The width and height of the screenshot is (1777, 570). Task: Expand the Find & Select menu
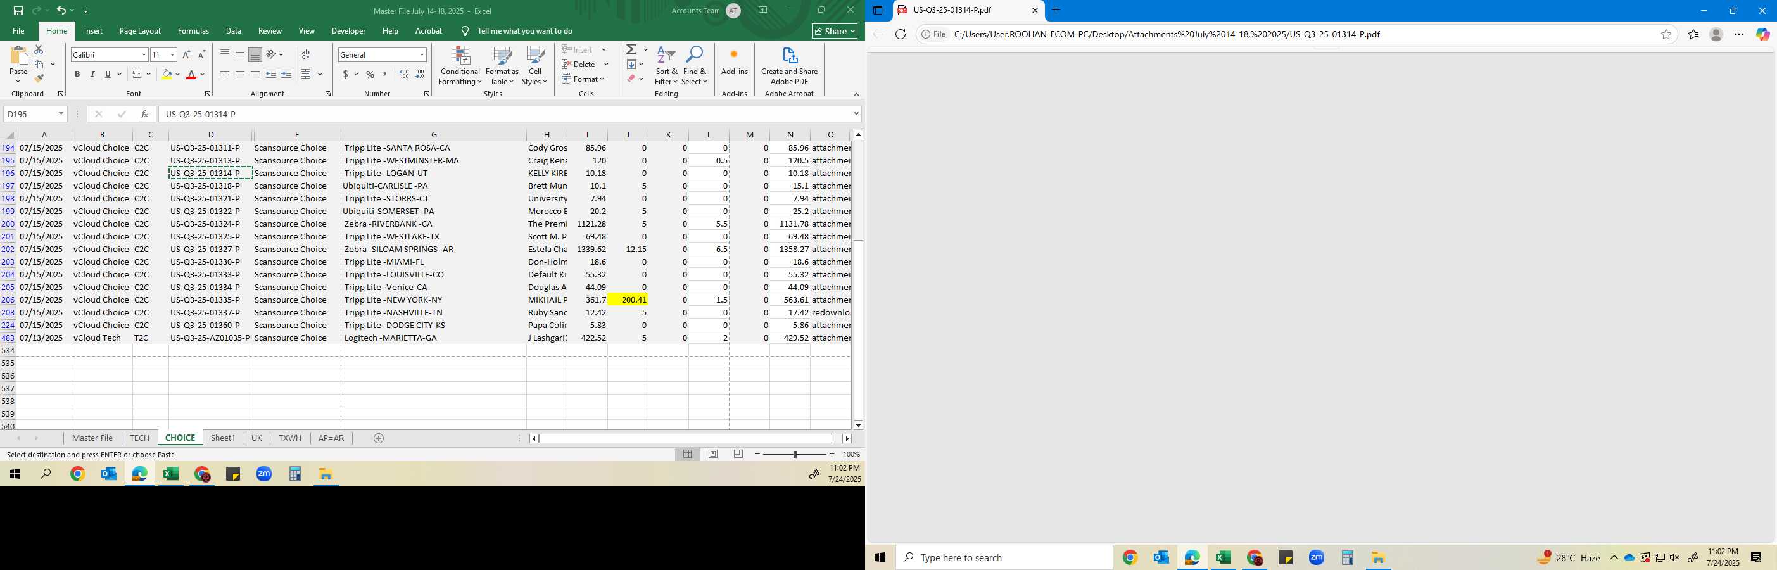(694, 66)
